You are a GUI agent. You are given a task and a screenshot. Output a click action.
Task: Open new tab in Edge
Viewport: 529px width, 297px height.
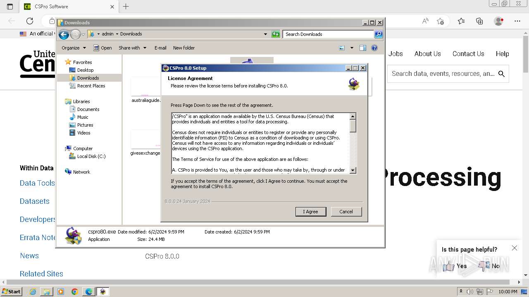pyautogui.click(x=126, y=7)
